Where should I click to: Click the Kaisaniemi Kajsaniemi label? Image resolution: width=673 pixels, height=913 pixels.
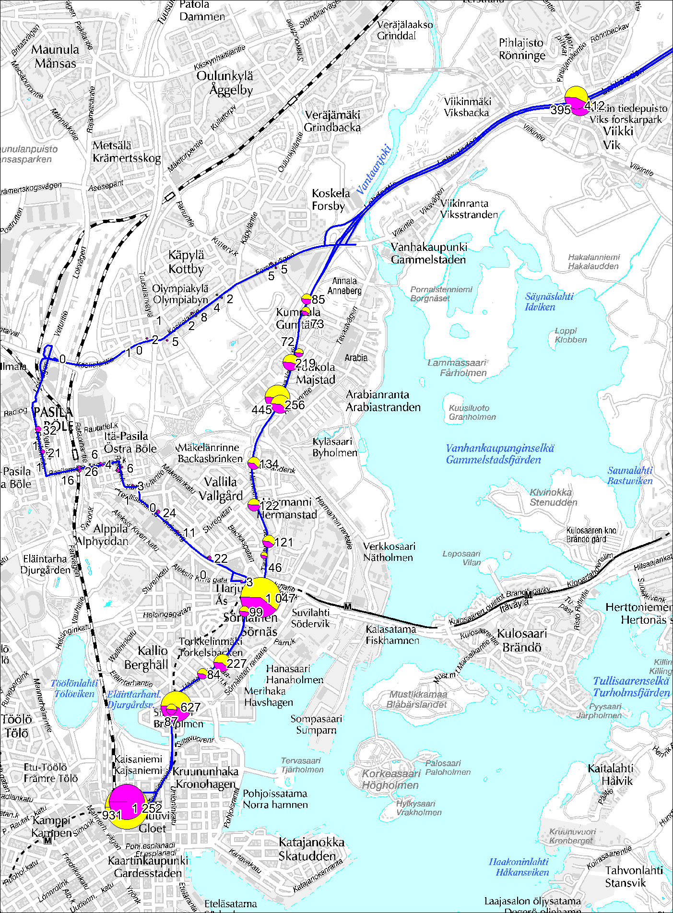139,765
